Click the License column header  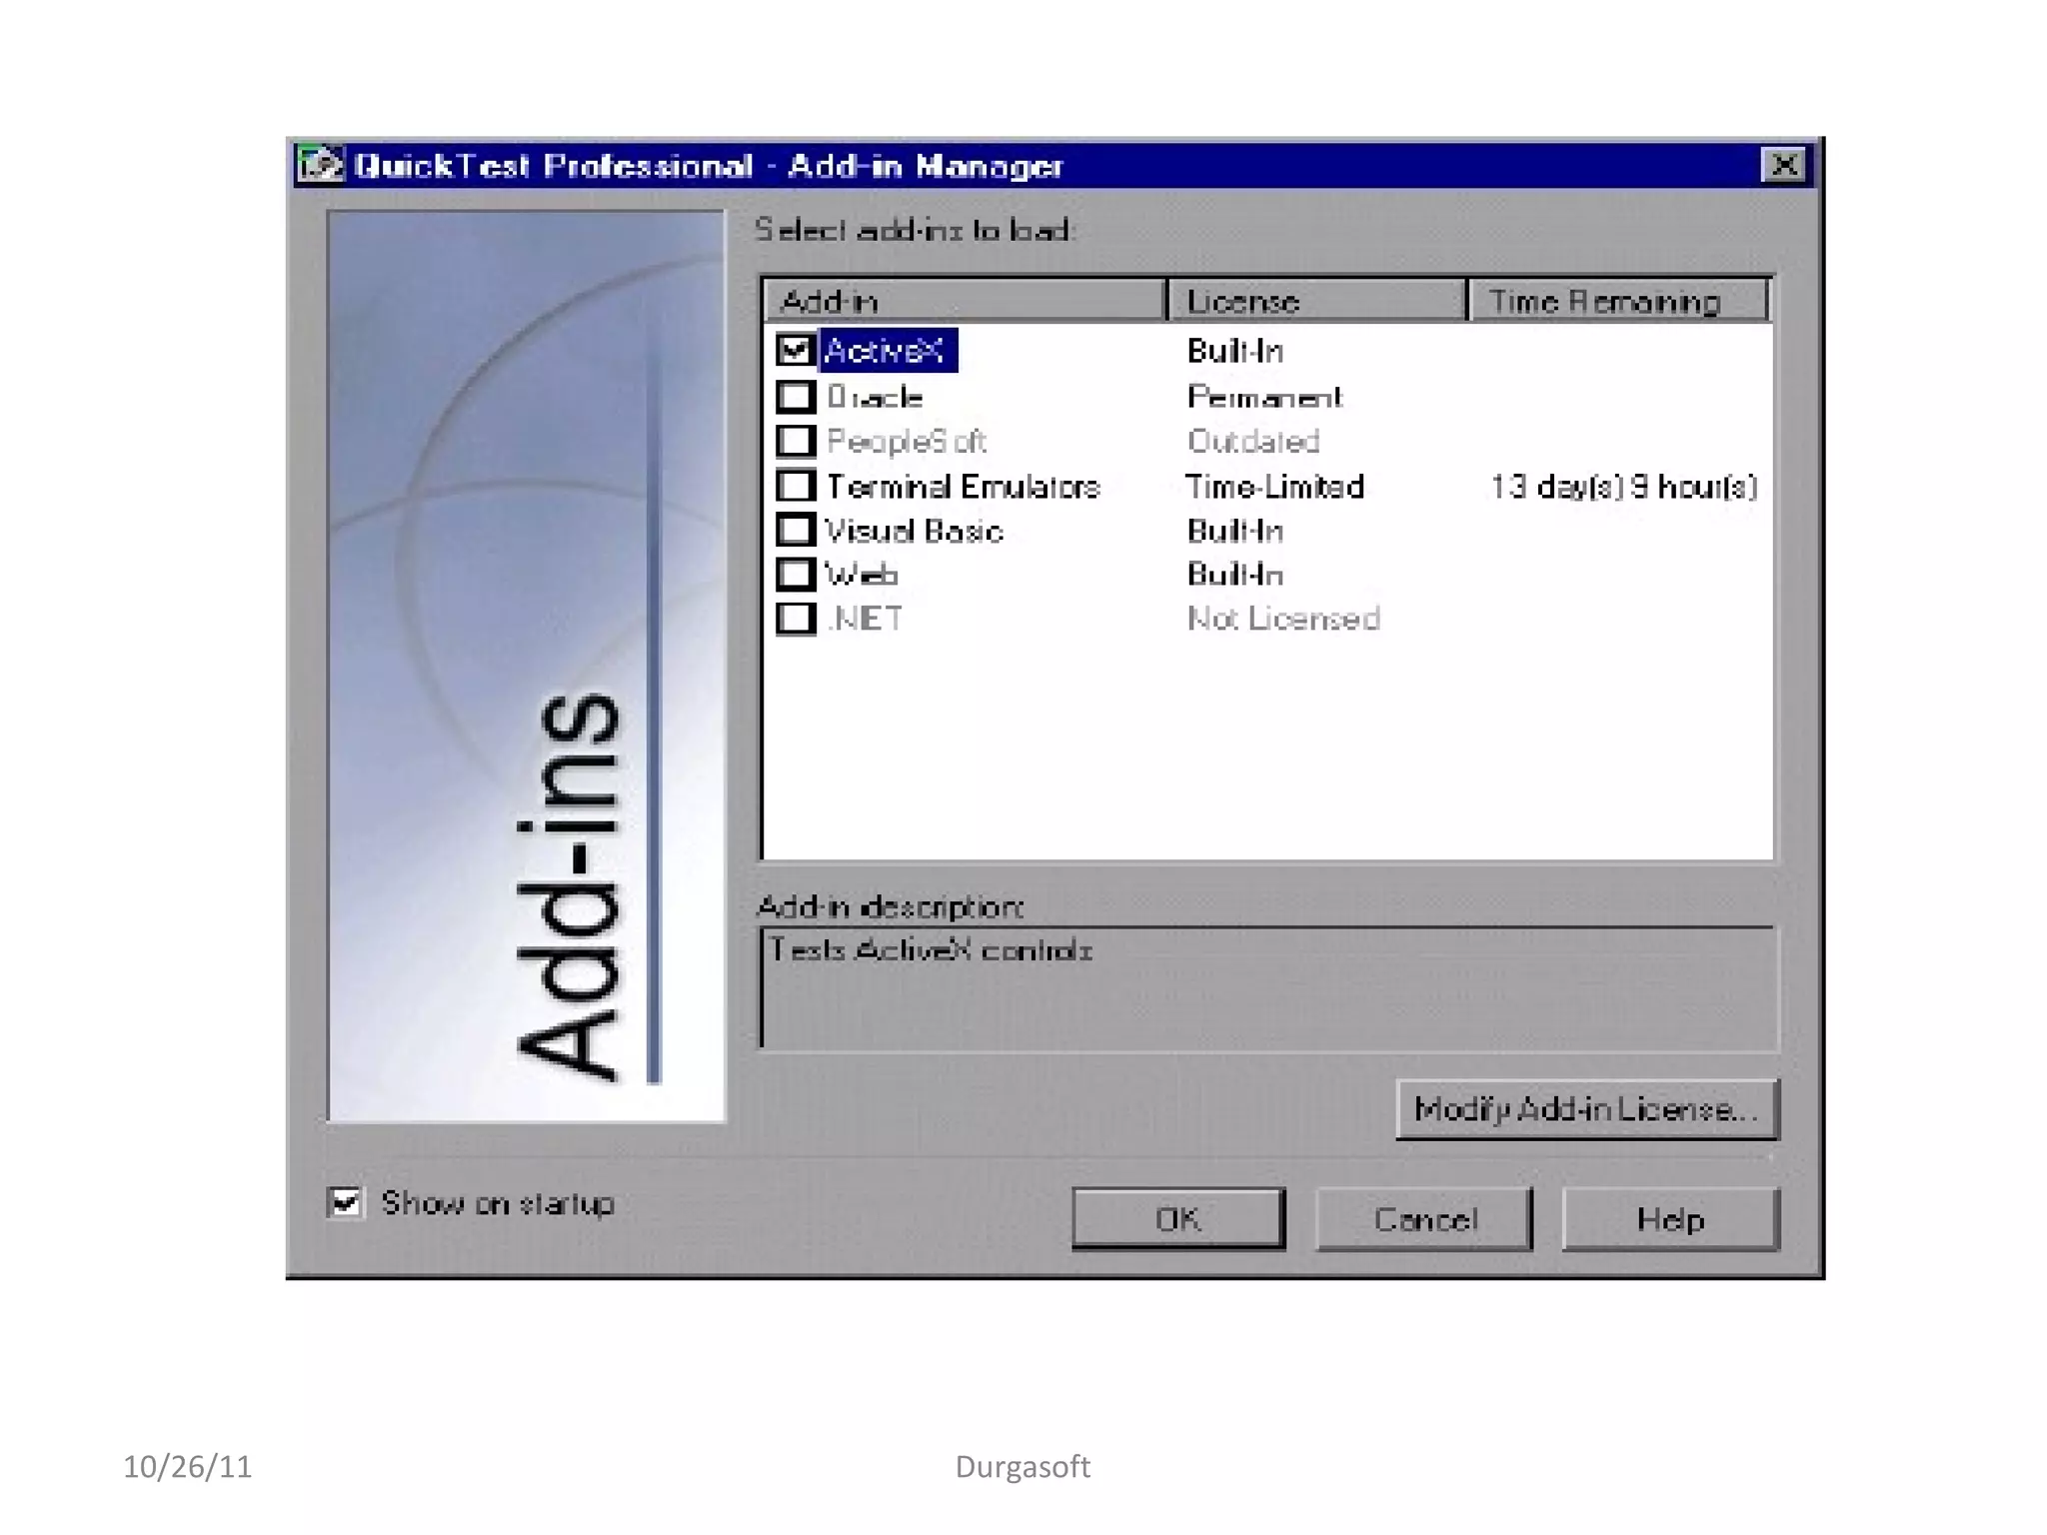click(x=1315, y=301)
